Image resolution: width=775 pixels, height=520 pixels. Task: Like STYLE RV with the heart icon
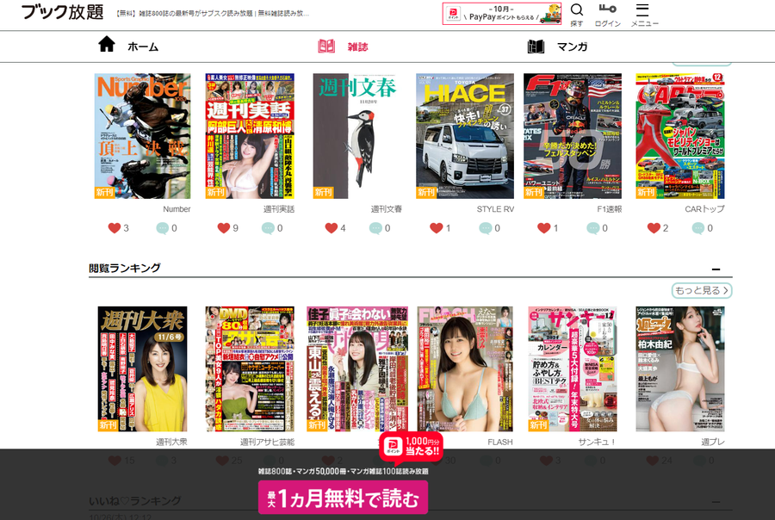(x=437, y=228)
